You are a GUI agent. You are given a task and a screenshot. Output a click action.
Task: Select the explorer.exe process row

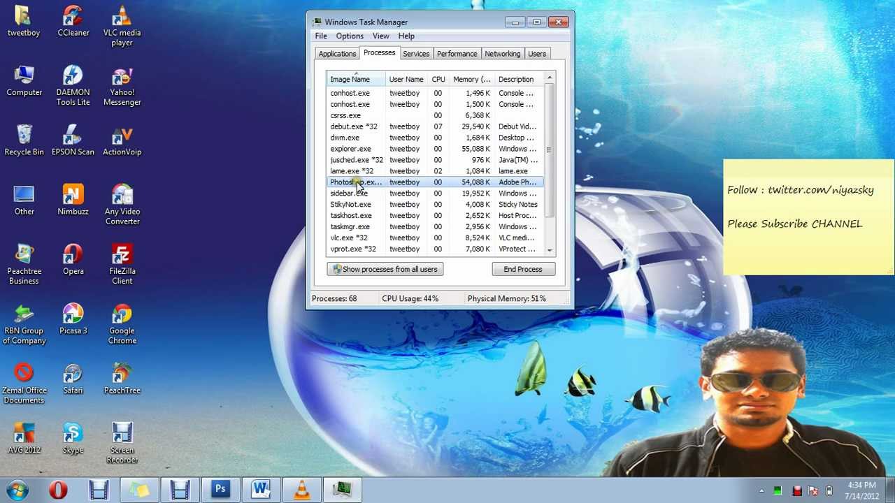435,149
